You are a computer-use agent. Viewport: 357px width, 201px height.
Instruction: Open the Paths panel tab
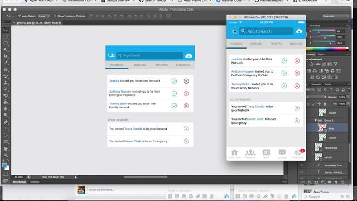328,84
